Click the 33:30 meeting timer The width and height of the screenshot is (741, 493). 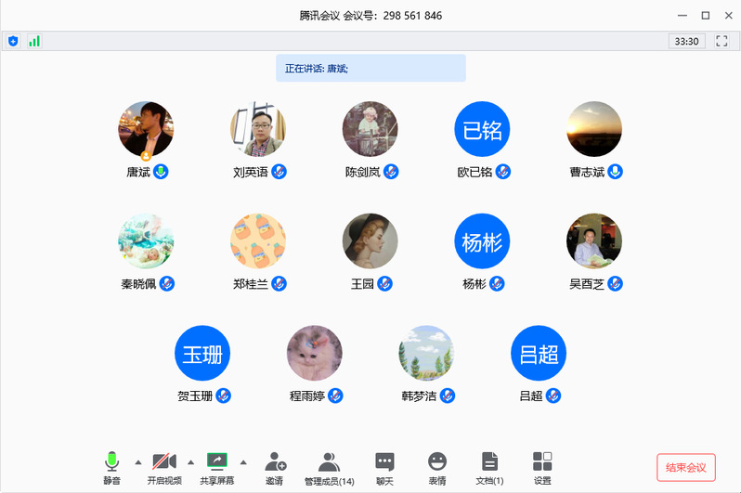687,41
